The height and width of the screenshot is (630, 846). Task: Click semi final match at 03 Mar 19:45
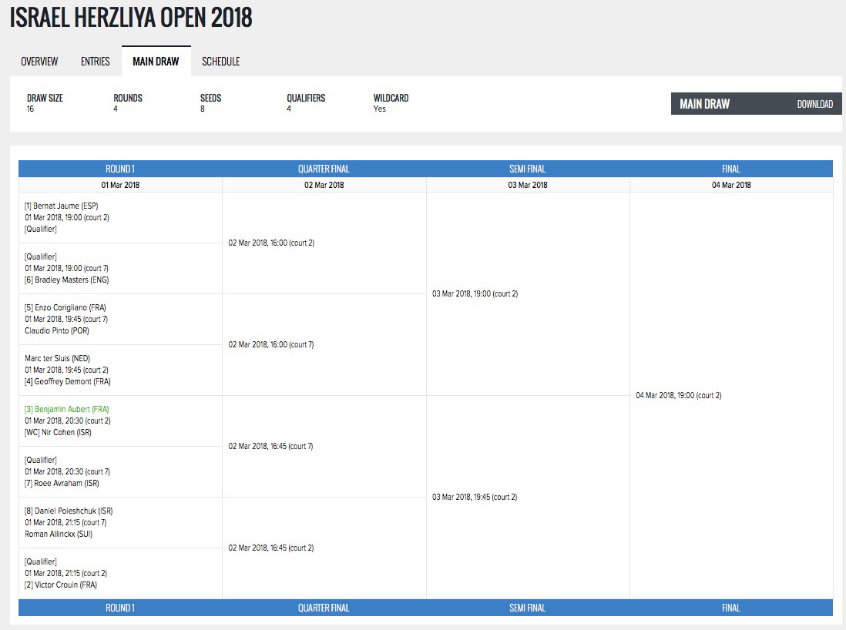[475, 498]
